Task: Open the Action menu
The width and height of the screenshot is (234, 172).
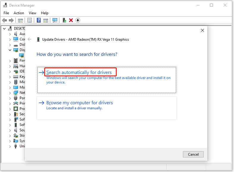Action: pos(19,13)
